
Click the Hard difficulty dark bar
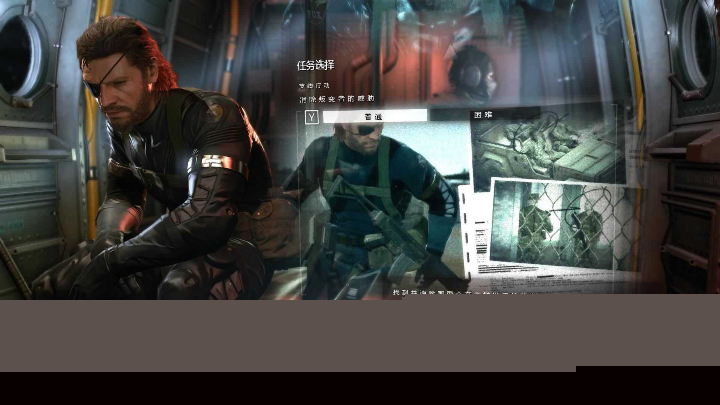[x=504, y=114]
